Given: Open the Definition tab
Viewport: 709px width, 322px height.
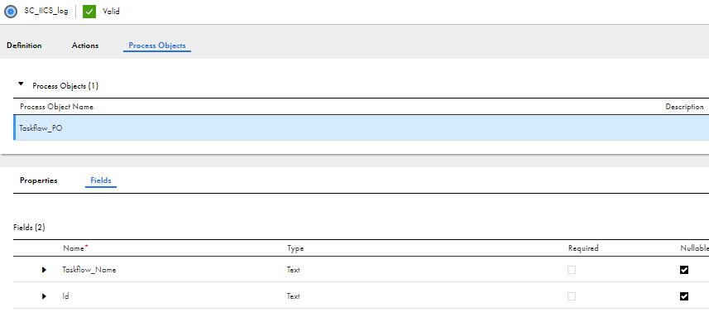Looking at the screenshot, I should coord(24,46).
